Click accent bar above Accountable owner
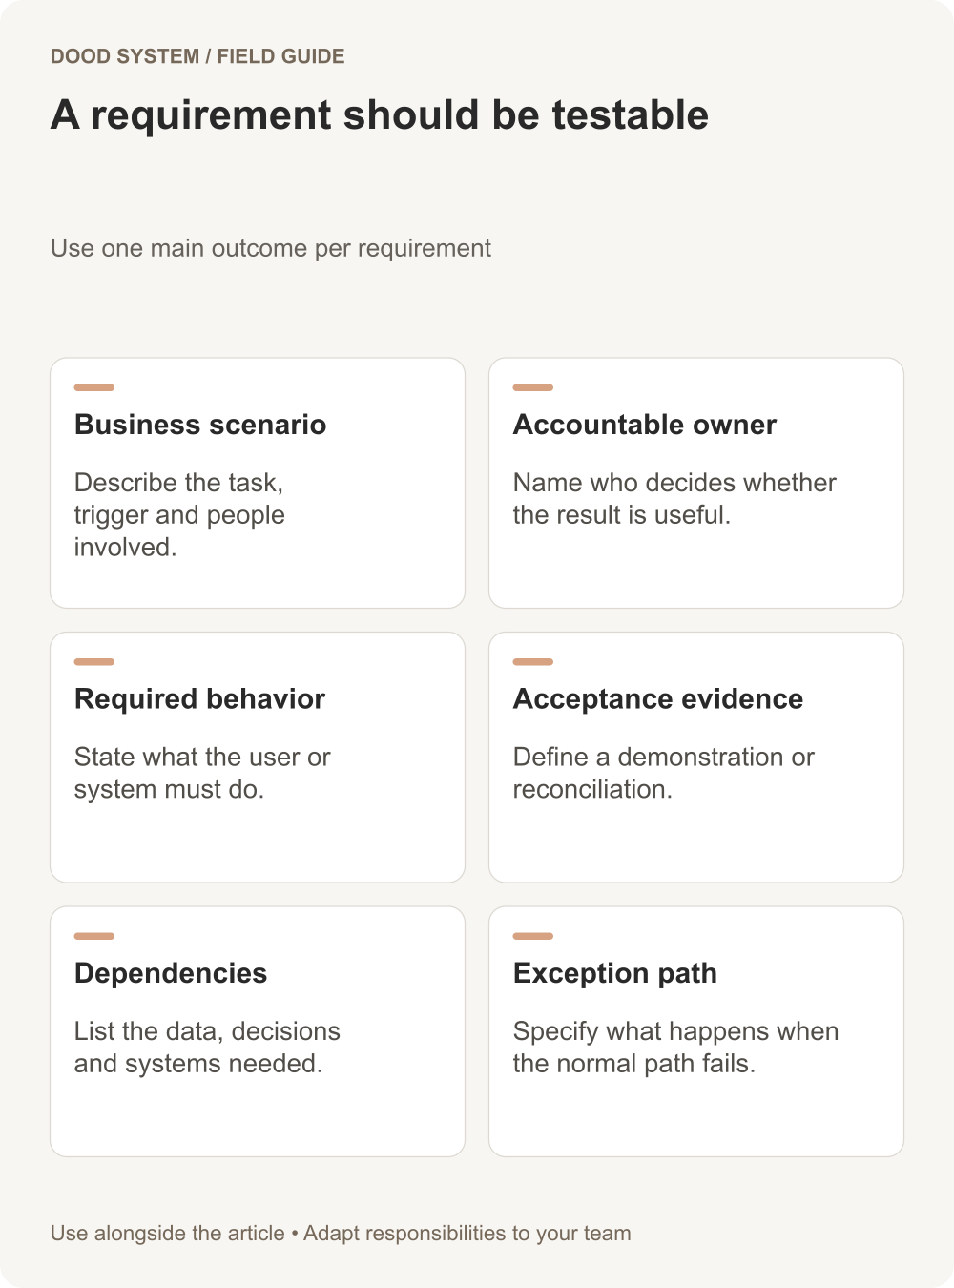The width and height of the screenshot is (954, 1288). [533, 387]
